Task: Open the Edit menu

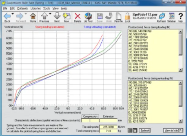Action: [x=12, y=9]
